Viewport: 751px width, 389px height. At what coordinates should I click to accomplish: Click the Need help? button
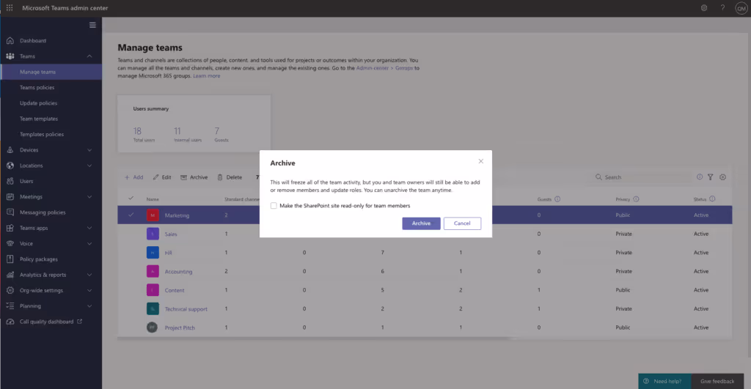point(664,382)
